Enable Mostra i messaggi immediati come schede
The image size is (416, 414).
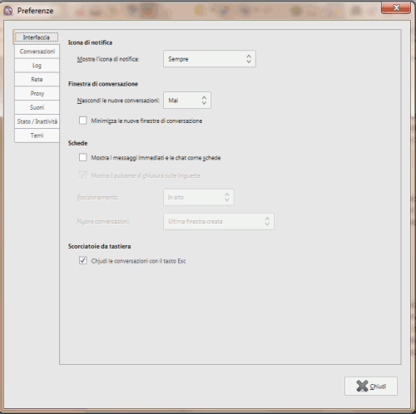(x=82, y=157)
